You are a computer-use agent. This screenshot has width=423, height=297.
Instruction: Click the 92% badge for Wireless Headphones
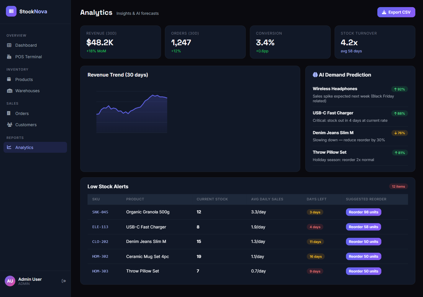click(x=399, y=89)
